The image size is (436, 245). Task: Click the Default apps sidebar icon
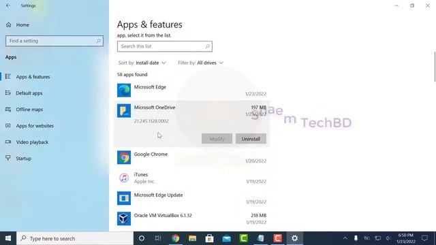8,93
